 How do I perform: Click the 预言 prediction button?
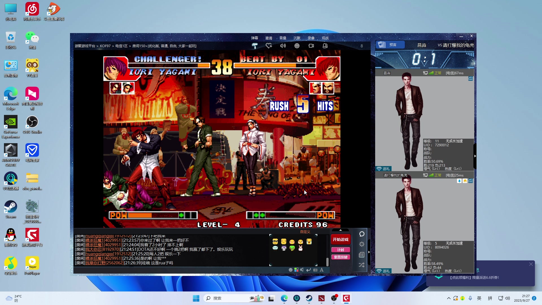tap(390, 45)
